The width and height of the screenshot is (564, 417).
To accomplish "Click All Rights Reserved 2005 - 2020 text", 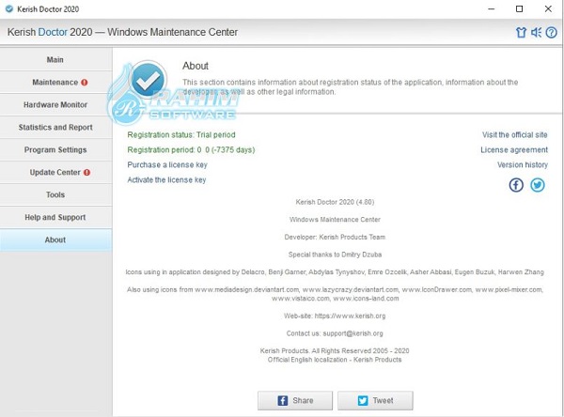I will coord(335,351).
